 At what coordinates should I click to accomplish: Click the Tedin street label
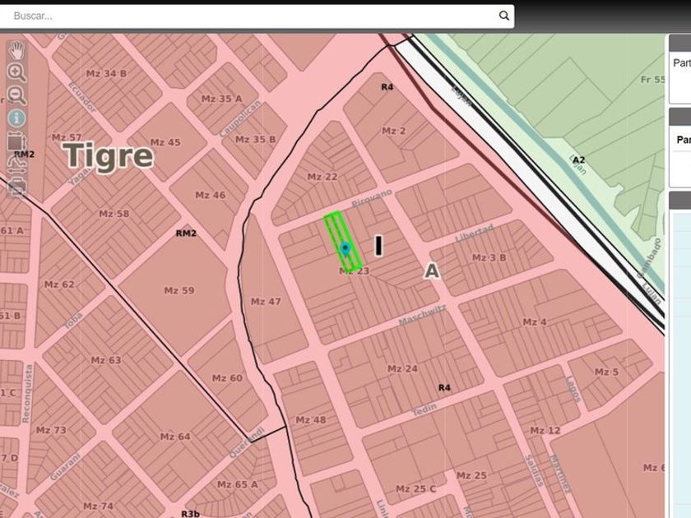424,409
